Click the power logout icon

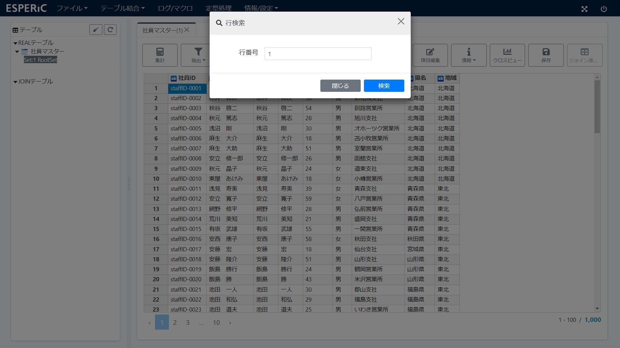pyautogui.click(x=604, y=9)
